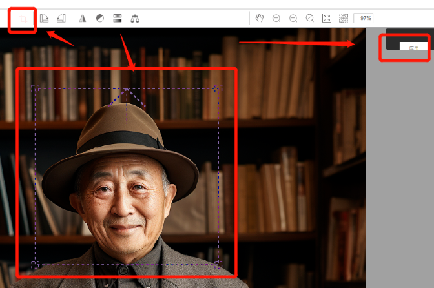
Task: Fit the image to the screen
Action: 327,18
